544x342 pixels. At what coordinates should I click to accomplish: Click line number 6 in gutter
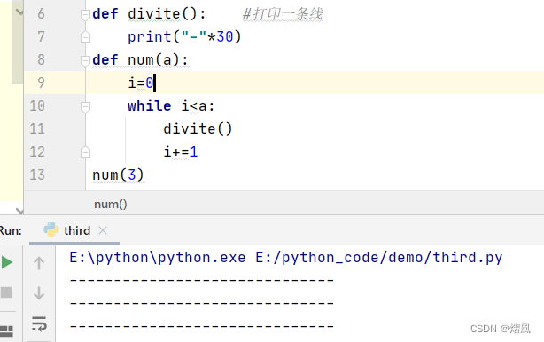coord(41,14)
